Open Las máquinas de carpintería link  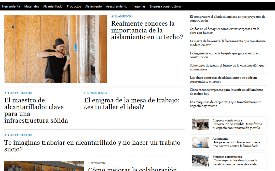point(226,104)
